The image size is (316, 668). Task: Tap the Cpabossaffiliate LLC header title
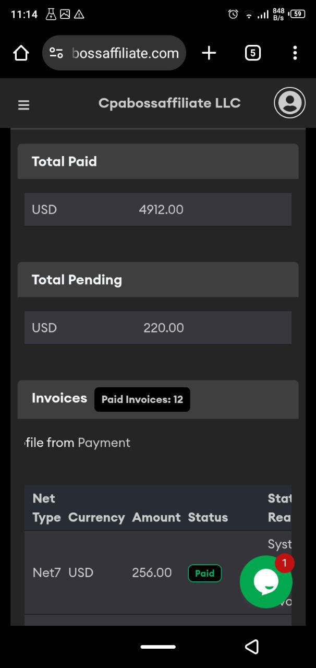pyautogui.click(x=169, y=103)
